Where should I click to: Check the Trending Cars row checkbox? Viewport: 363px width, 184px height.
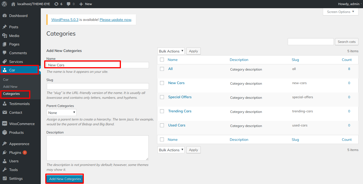(x=162, y=111)
